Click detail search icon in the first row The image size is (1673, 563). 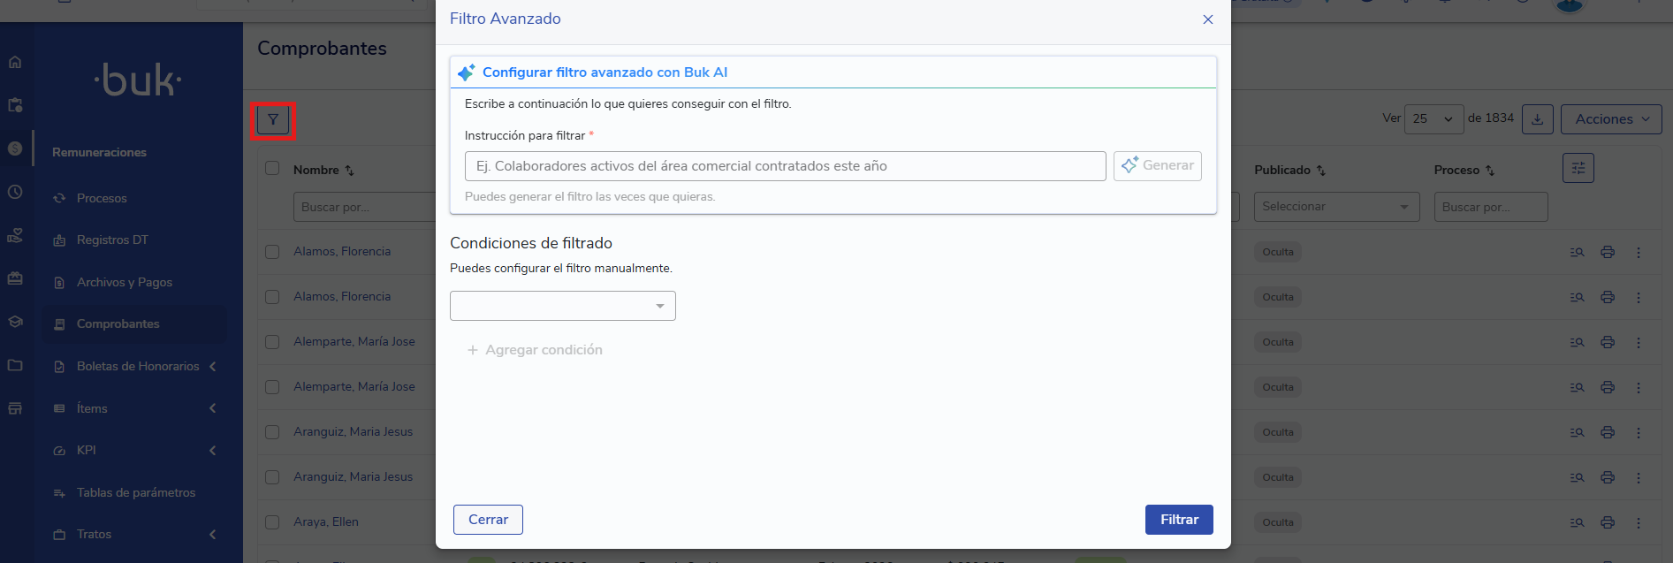pos(1577,252)
